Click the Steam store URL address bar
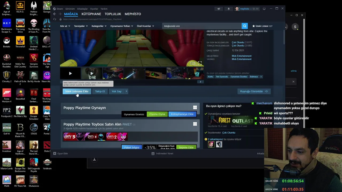The image size is (342, 192). (92, 19)
